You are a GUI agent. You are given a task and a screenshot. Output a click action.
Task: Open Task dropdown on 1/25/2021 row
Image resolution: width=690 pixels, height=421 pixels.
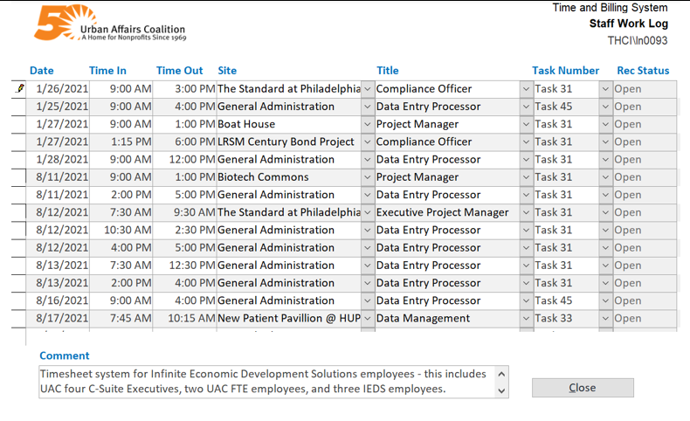[605, 107]
